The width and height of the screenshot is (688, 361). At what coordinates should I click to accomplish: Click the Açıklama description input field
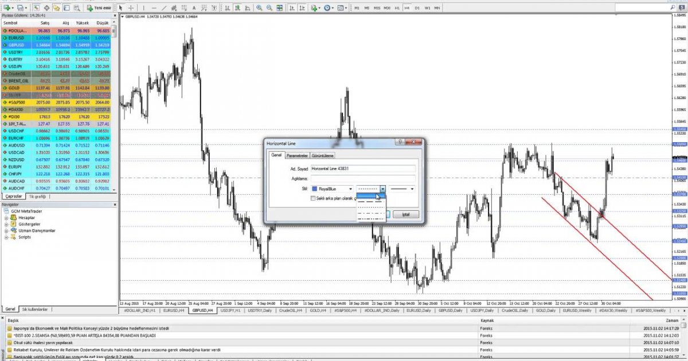[362, 178]
